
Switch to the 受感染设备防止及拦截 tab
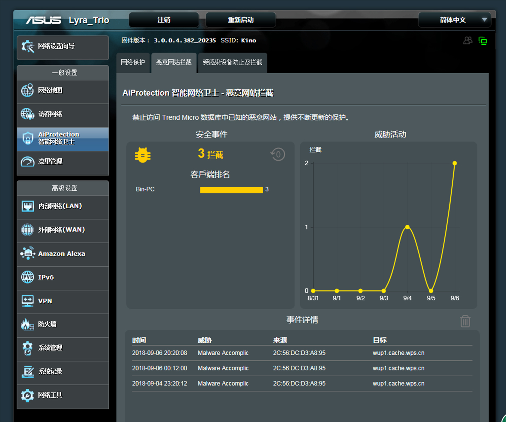(x=232, y=62)
